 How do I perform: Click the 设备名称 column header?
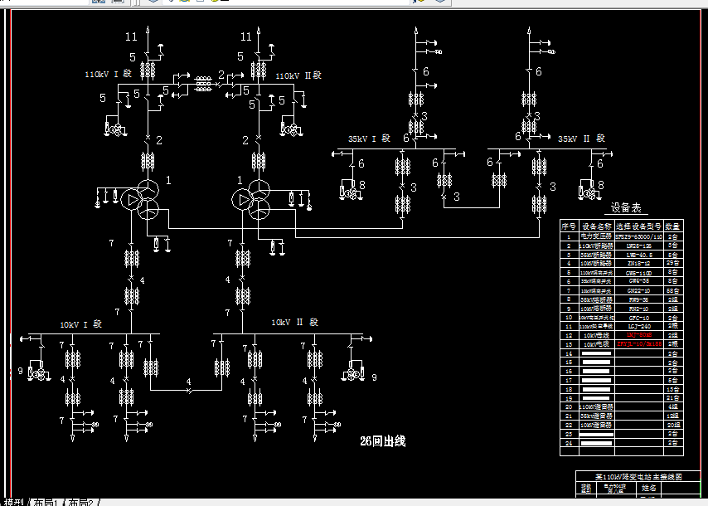click(x=596, y=226)
